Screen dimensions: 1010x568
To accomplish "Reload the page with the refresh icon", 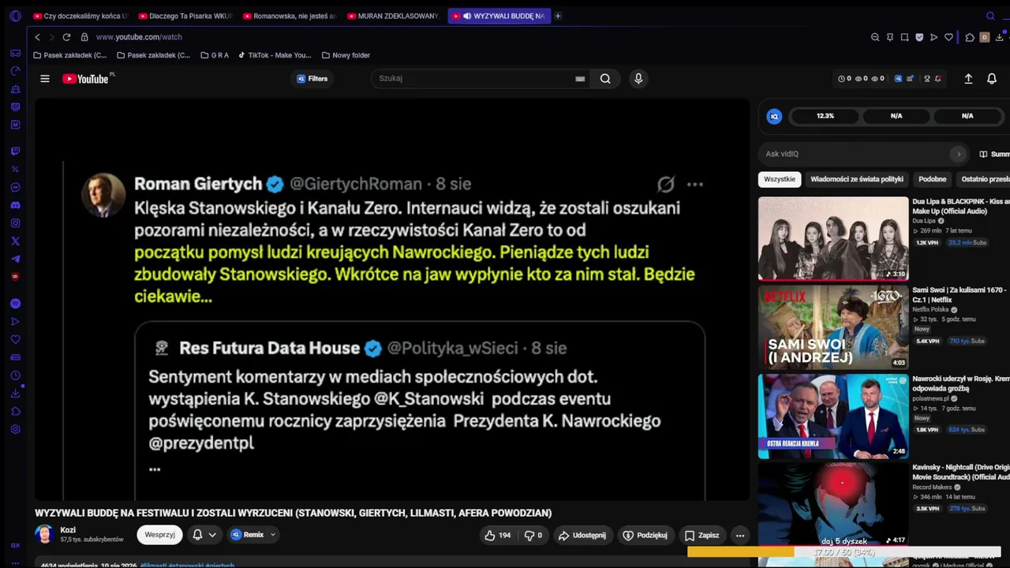I will coord(66,37).
